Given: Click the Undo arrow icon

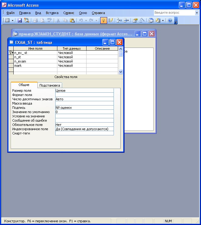Looking at the screenshot, I should (81, 20).
